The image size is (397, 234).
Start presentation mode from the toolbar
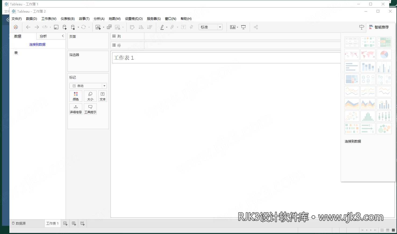pyautogui.click(x=244, y=27)
